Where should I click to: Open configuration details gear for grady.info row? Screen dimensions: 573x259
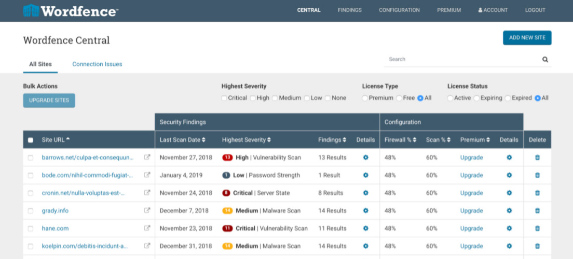(x=509, y=210)
